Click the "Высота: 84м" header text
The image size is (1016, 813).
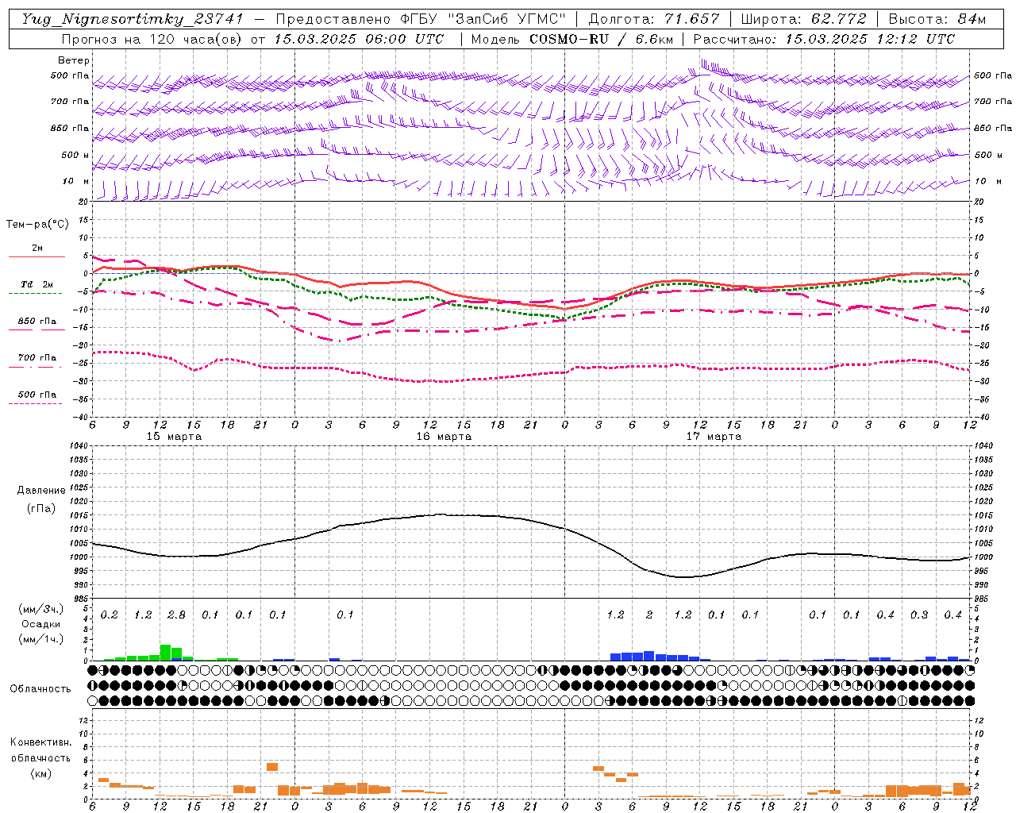point(937,19)
